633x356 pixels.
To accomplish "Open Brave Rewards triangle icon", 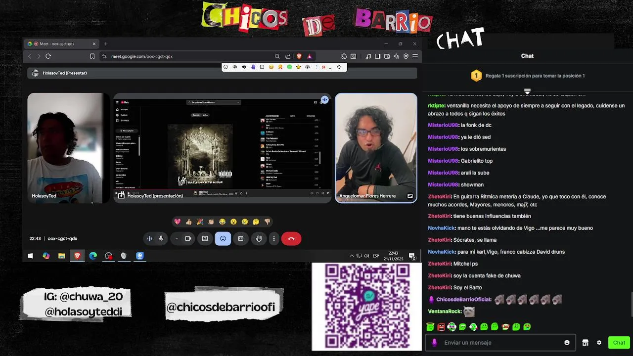I will [x=310, y=56].
